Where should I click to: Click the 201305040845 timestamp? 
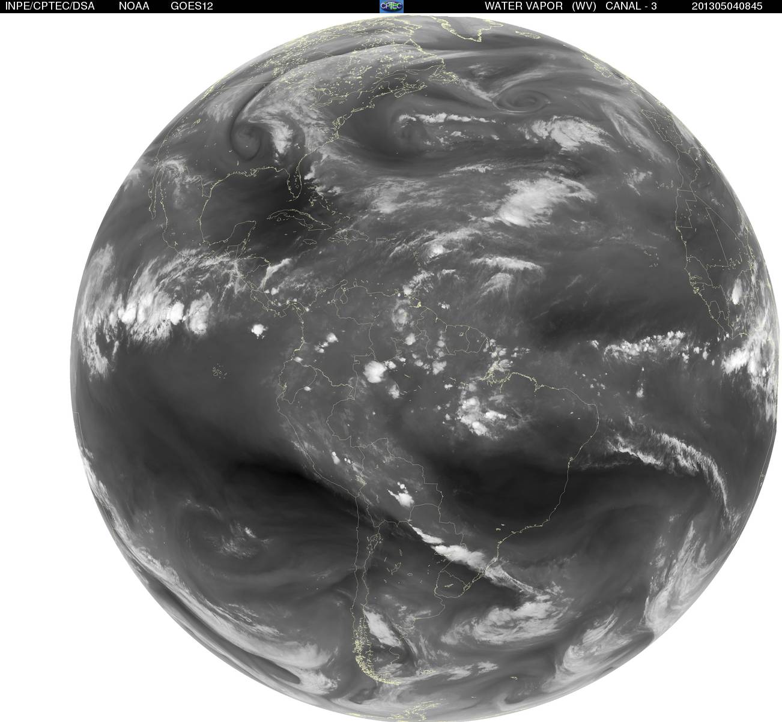coord(727,6)
